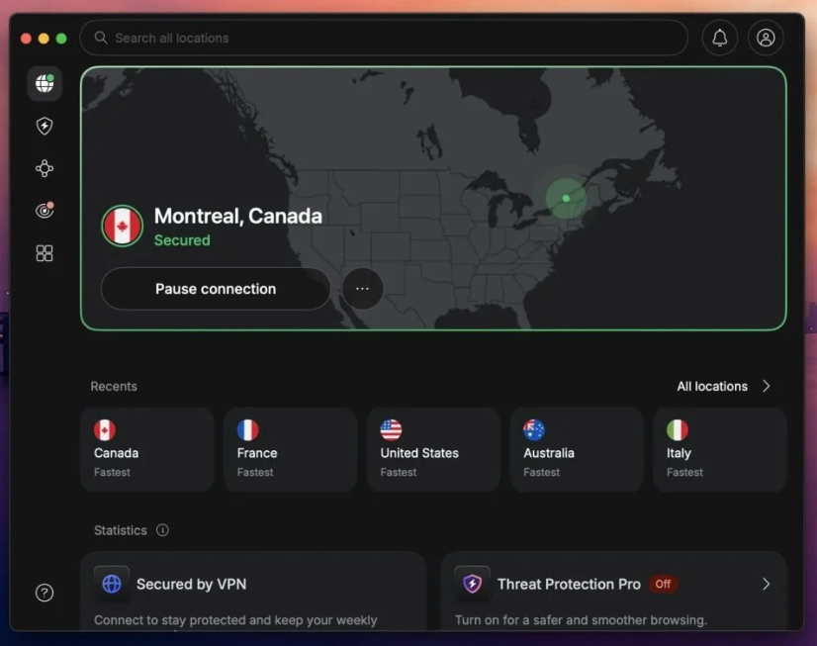Image resolution: width=817 pixels, height=646 pixels.
Task: Open the VPN globe tab in sidebar
Action: point(45,83)
